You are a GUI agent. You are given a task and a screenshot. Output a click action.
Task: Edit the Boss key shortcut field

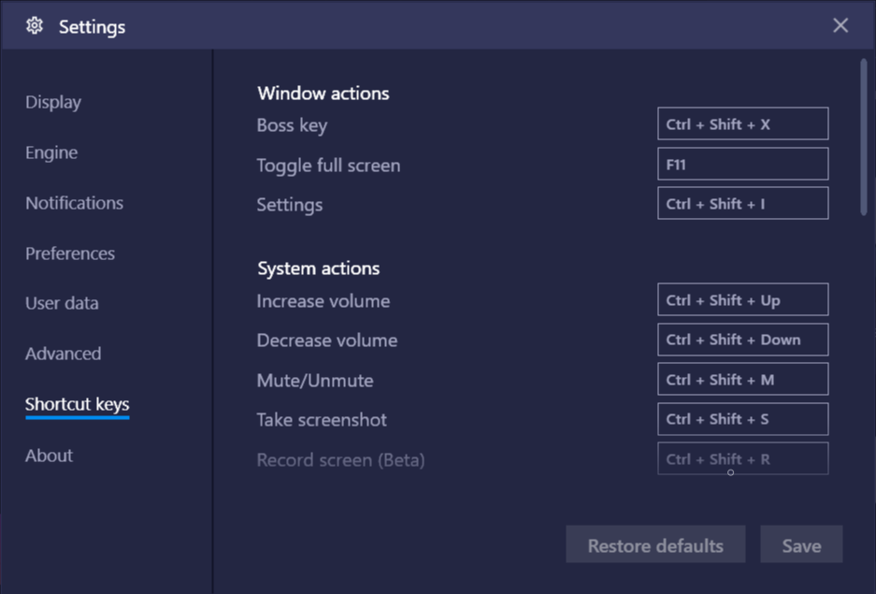(x=742, y=123)
